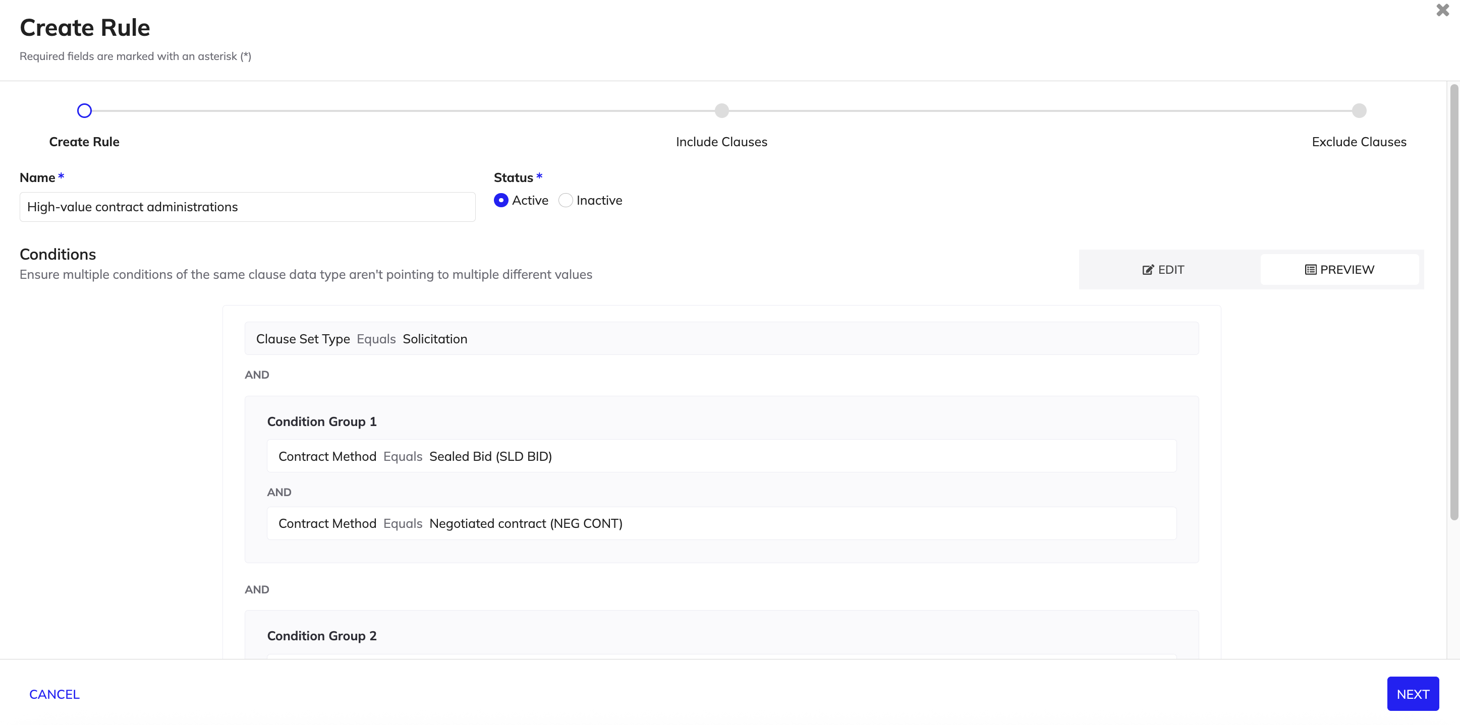Jump to the Exclude Clauses step circle
Viewport: 1460px width, 725px height.
tap(1359, 111)
